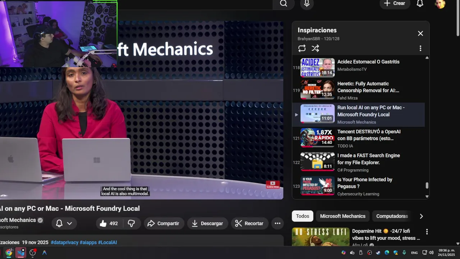The image size is (460, 259).
Task: Open the Inspiraciones playlist options menu
Action: (x=420, y=48)
